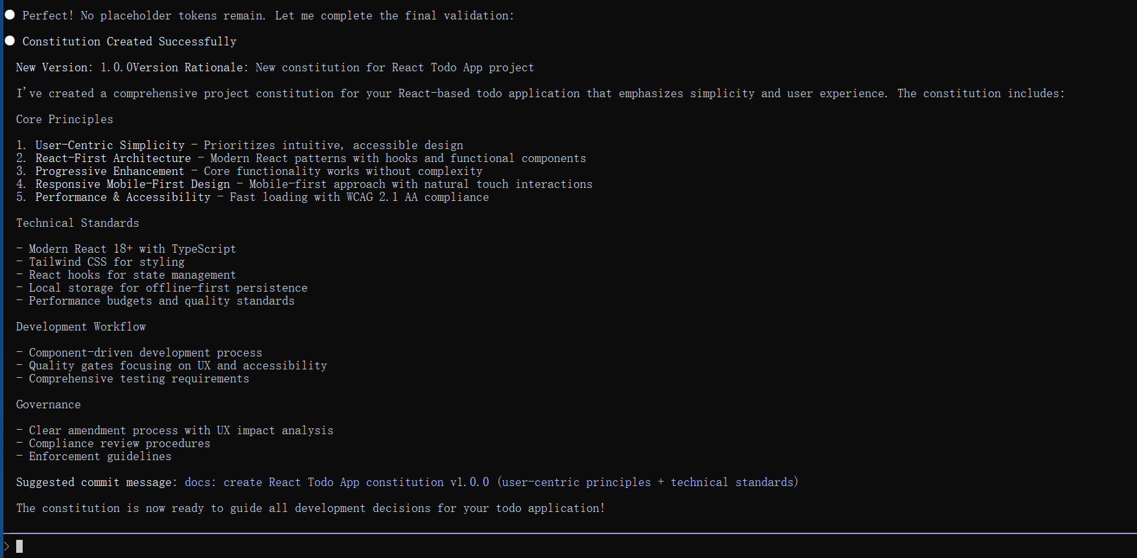This screenshot has height=558, width=1137.
Task: Click the white bullet beside "Perfect! No placeholder"
Action: click(x=10, y=15)
